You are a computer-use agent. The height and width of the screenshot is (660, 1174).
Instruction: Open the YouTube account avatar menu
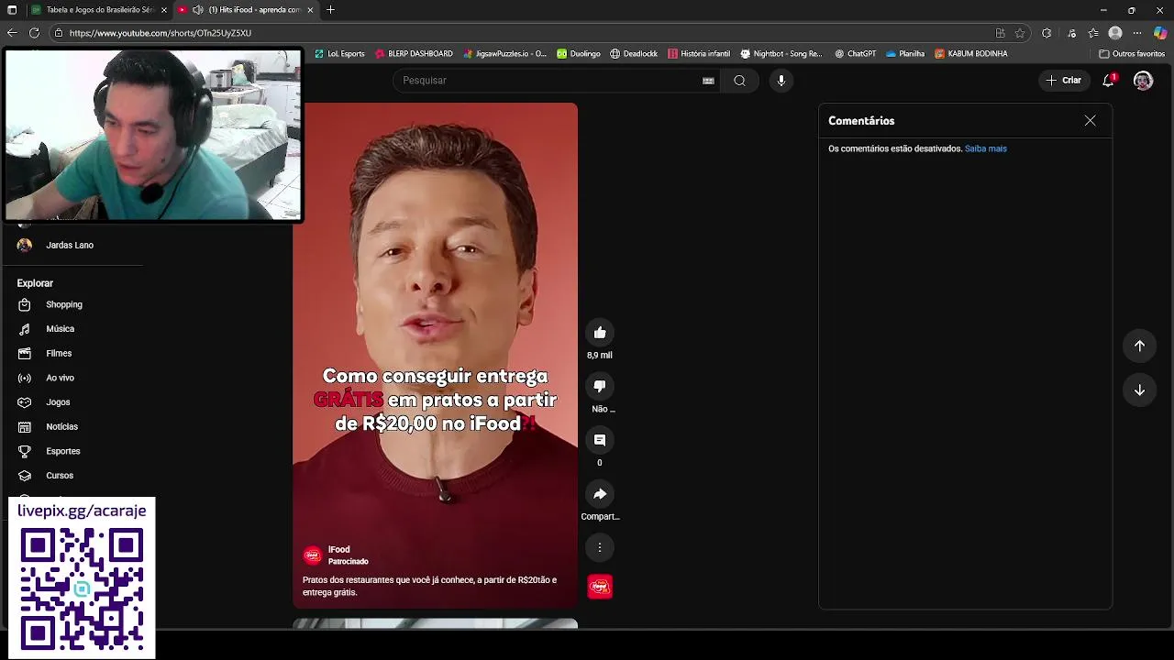point(1143,81)
